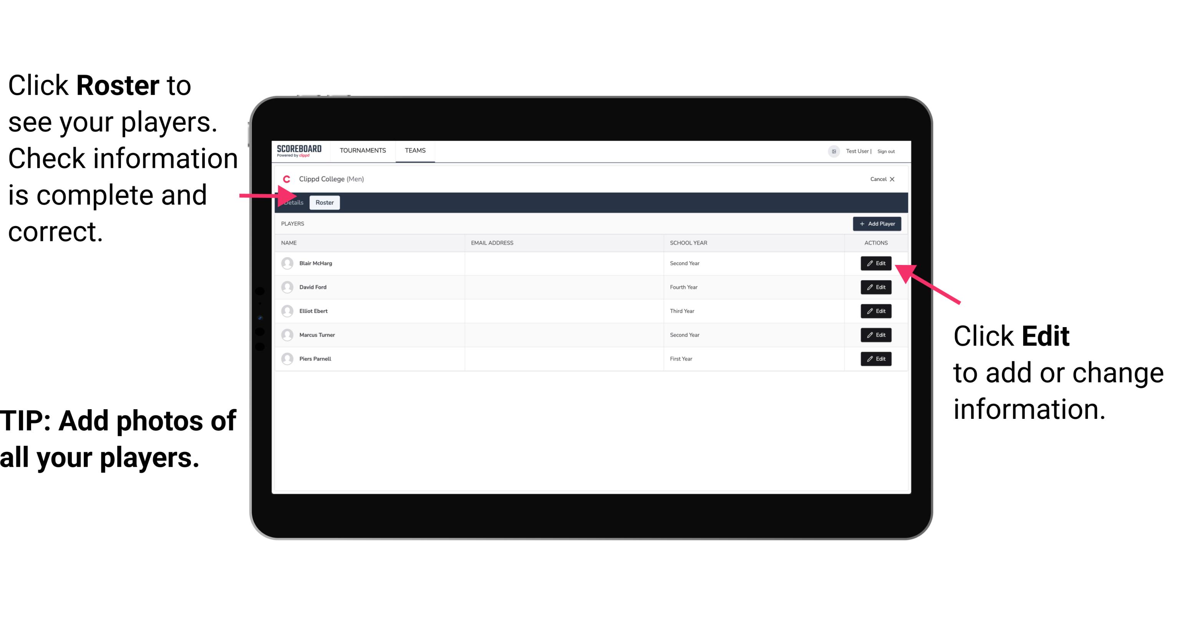This screenshot has height=635, width=1181.
Task: Switch to the Roster tab
Action: 324,203
